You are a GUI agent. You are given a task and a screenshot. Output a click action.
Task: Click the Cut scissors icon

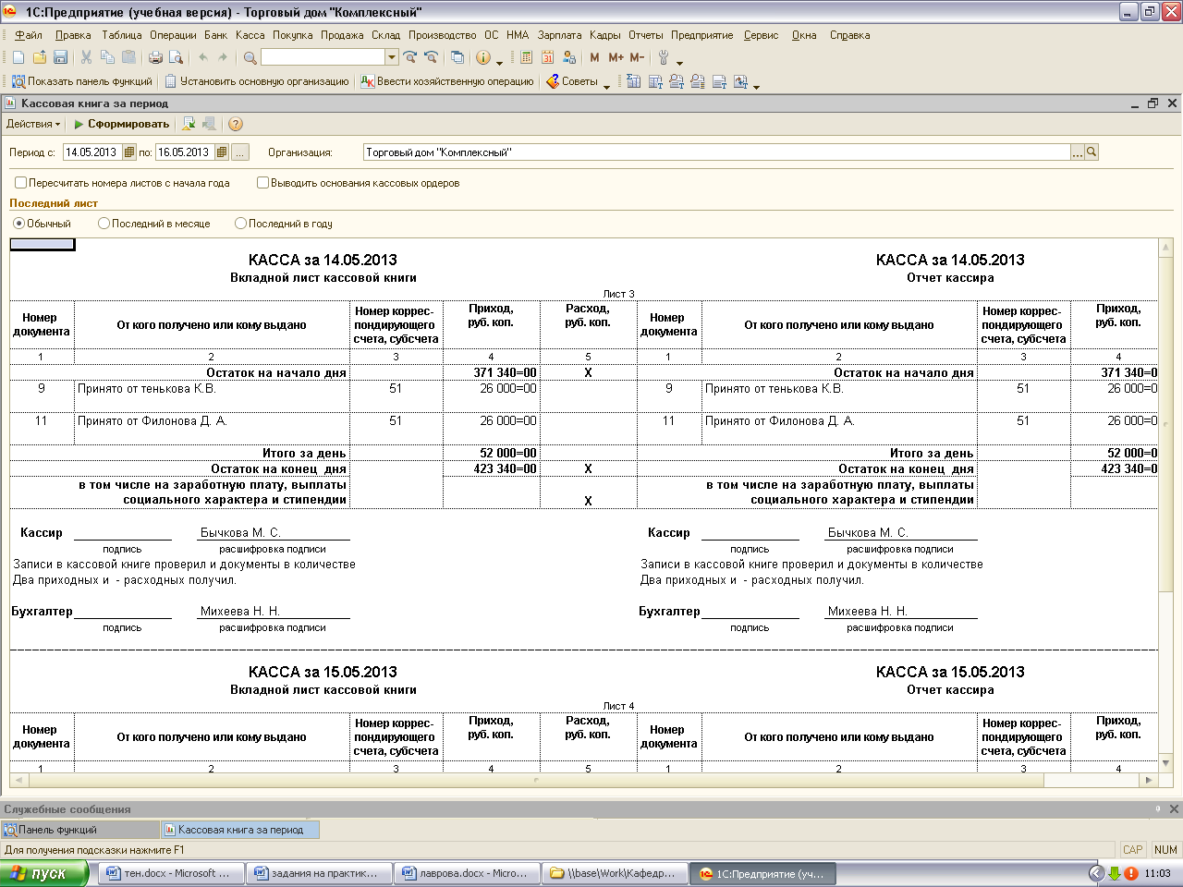click(86, 57)
